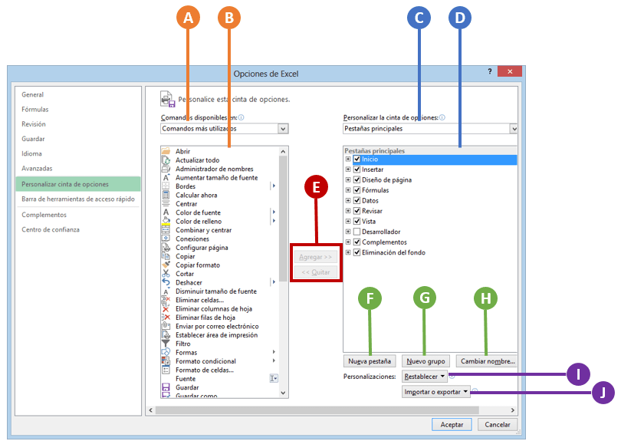Expand the Eliminación del fondo tree node

(x=348, y=252)
